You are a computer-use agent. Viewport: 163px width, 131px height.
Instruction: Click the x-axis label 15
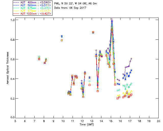[x=111, y=121]
